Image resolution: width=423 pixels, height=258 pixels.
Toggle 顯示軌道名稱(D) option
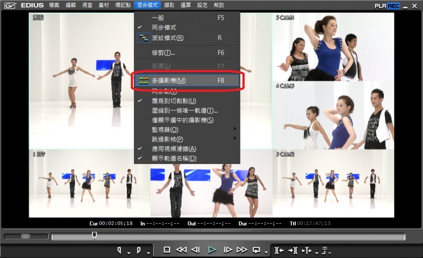(x=187, y=158)
